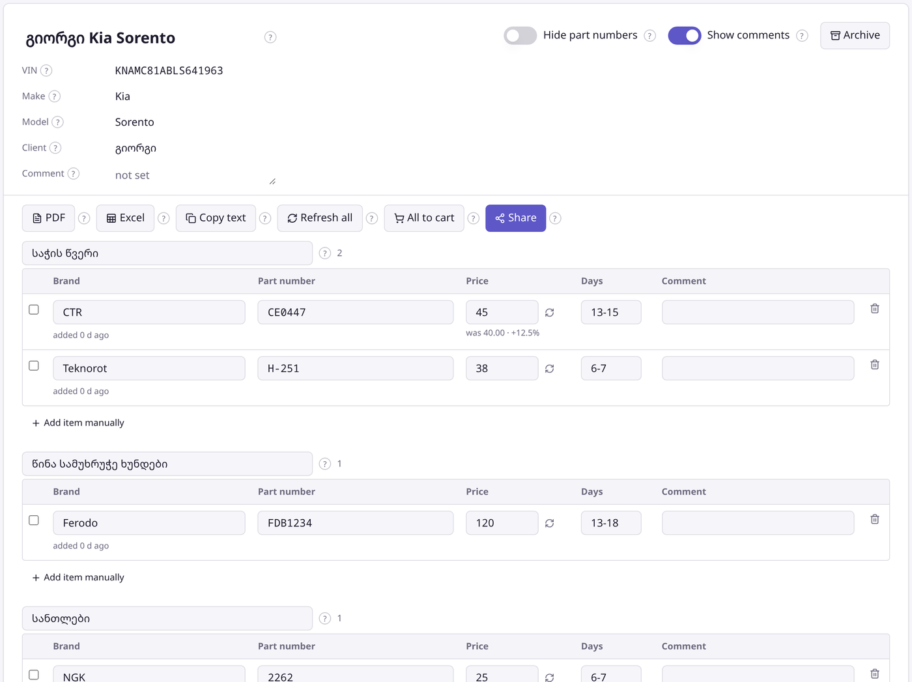Open help icon next to Model
This screenshot has width=912, height=682.
[57, 122]
